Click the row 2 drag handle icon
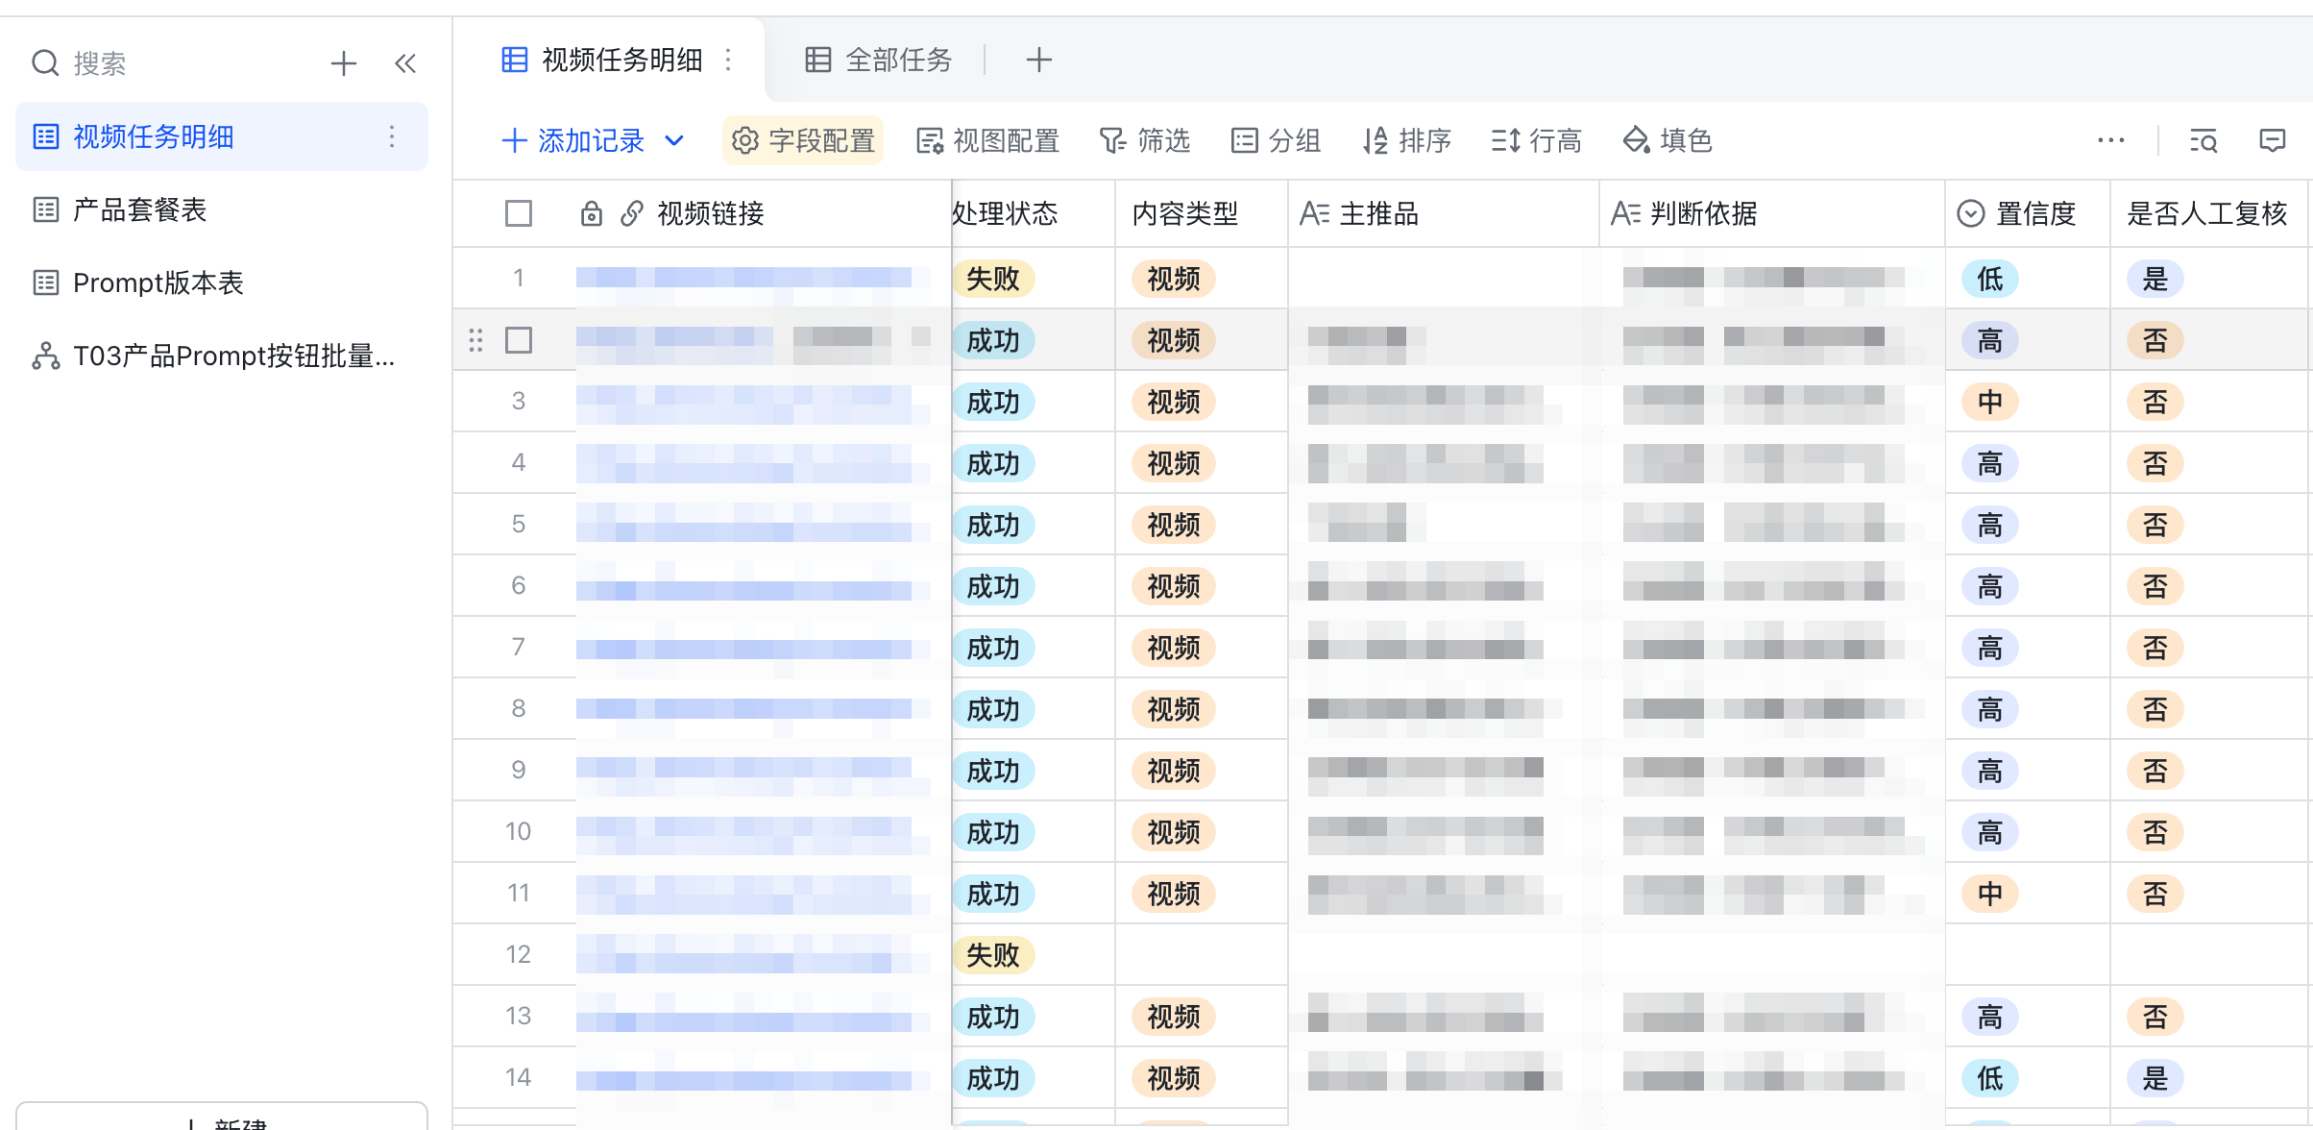The height and width of the screenshot is (1130, 2313). [475, 340]
